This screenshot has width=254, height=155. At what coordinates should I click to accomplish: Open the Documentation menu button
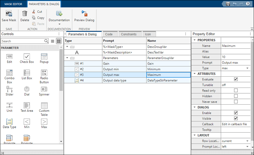pos(59,21)
